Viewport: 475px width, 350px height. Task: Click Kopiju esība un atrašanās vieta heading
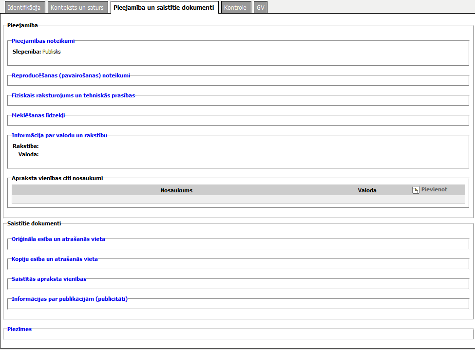[x=55, y=259]
